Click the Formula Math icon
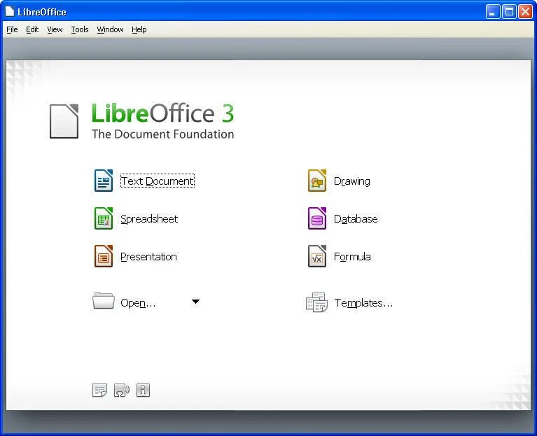Screen dimensions: 537x436 tap(317, 256)
